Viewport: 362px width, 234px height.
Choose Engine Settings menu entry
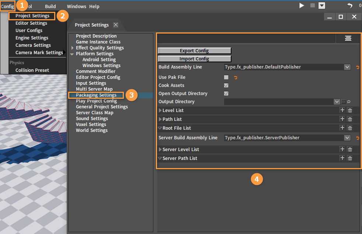point(32,38)
